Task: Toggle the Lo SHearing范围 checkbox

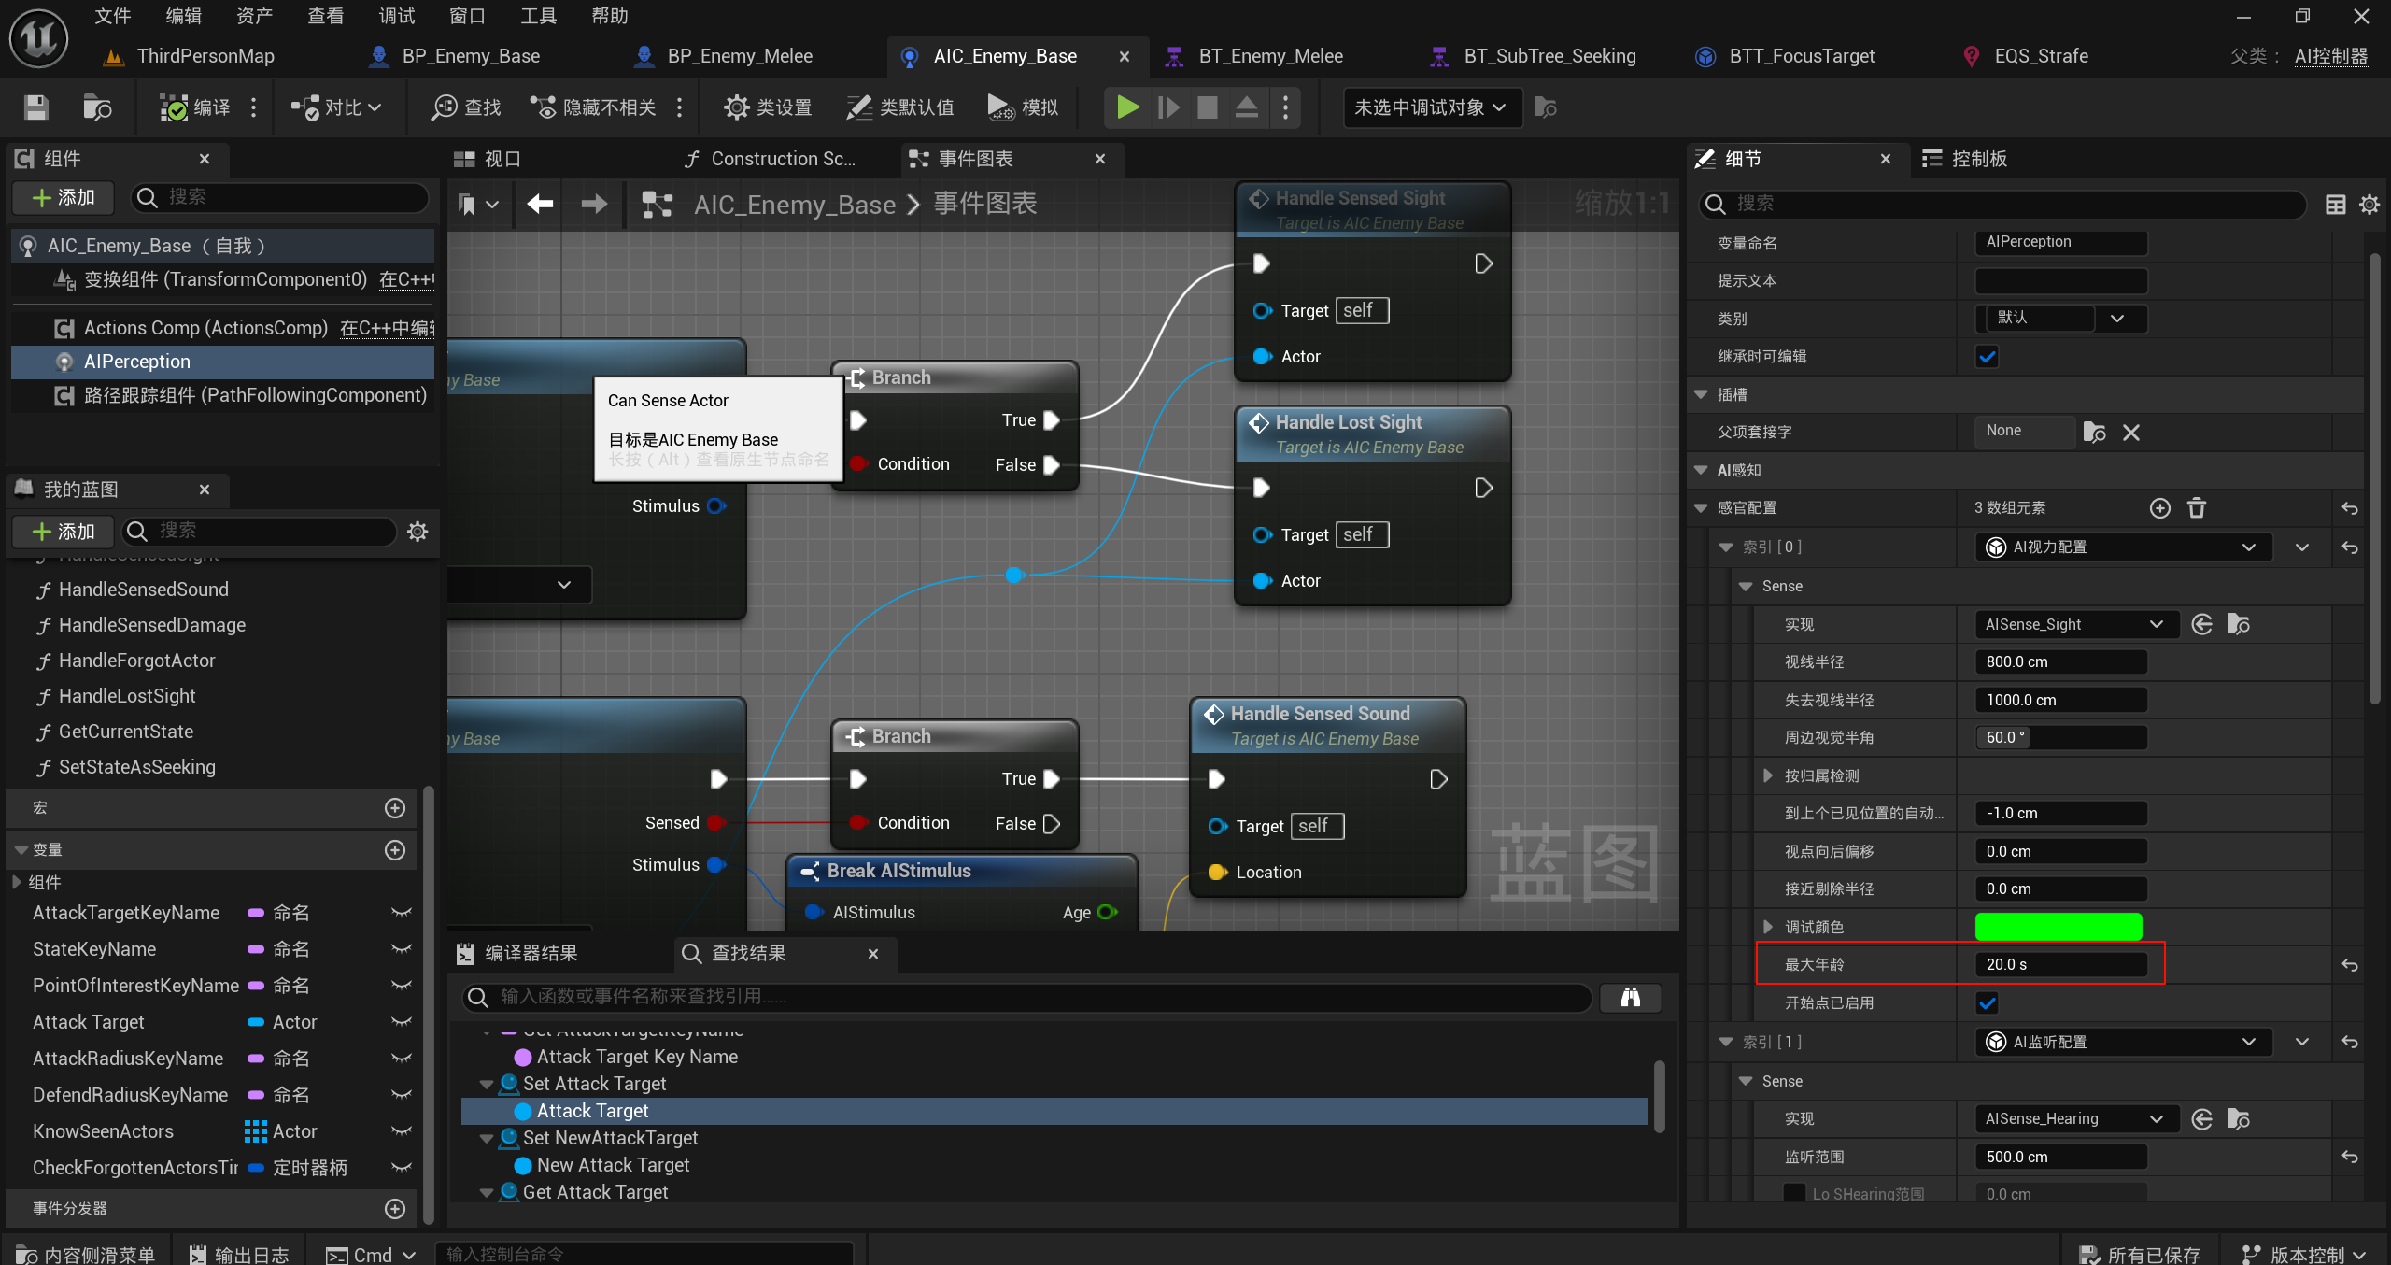Action: [1794, 1194]
